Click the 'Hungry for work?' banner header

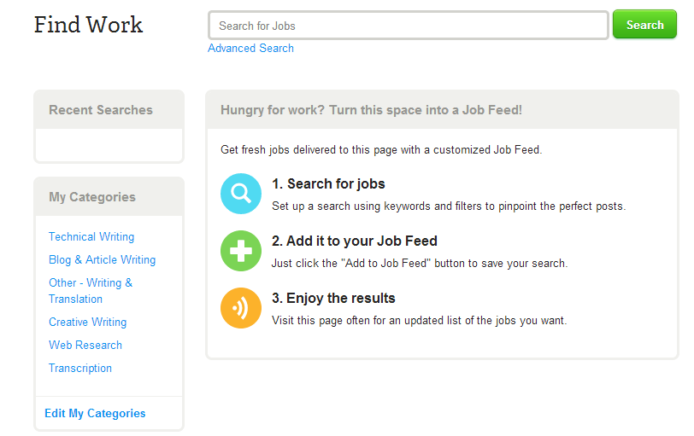click(x=442, y=110)
